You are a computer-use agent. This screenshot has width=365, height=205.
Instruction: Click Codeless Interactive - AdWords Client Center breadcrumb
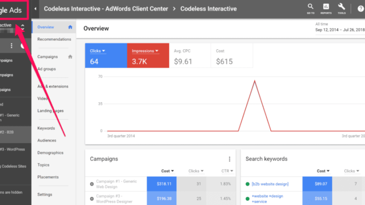point(106,9)
